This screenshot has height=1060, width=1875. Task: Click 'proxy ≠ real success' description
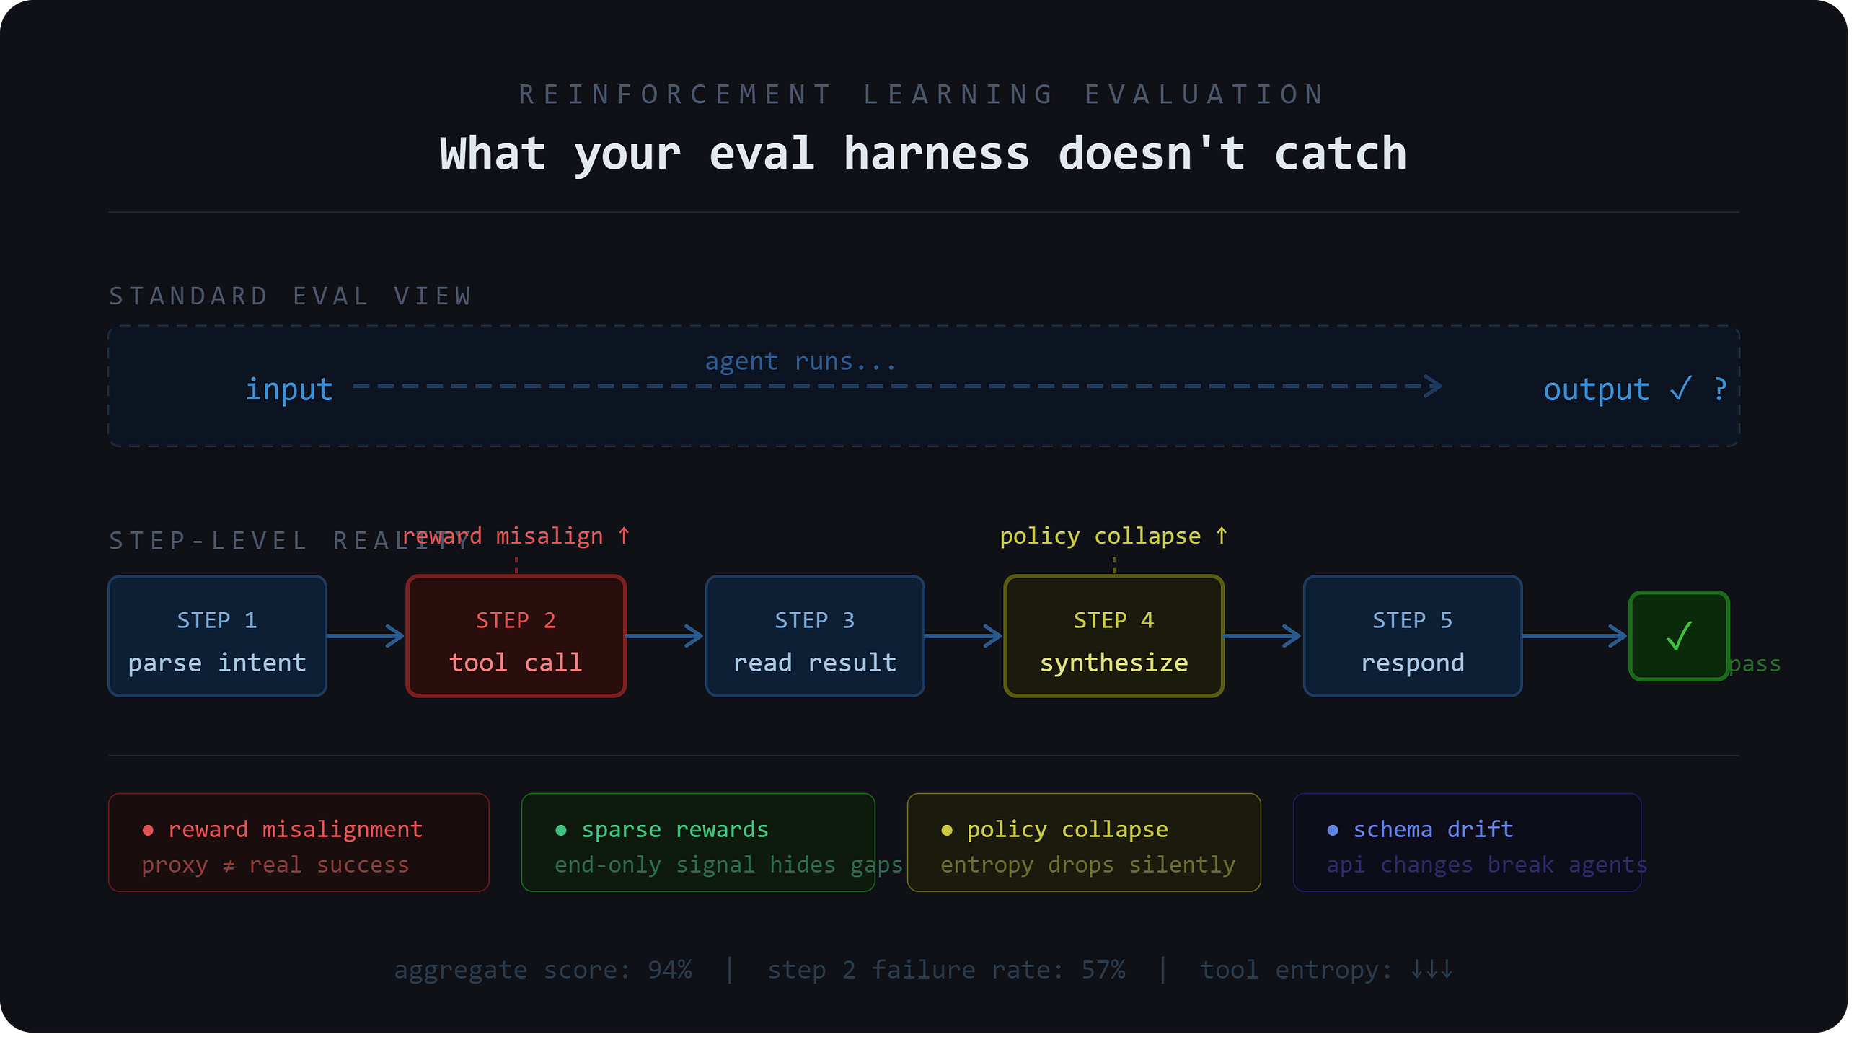[275, 865]
